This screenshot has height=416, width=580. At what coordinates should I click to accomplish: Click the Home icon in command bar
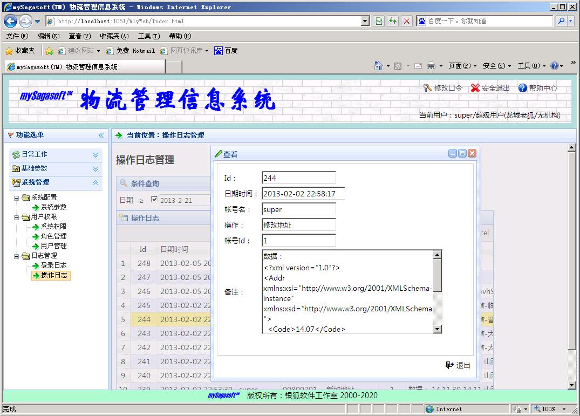click(x=378, y=66)
